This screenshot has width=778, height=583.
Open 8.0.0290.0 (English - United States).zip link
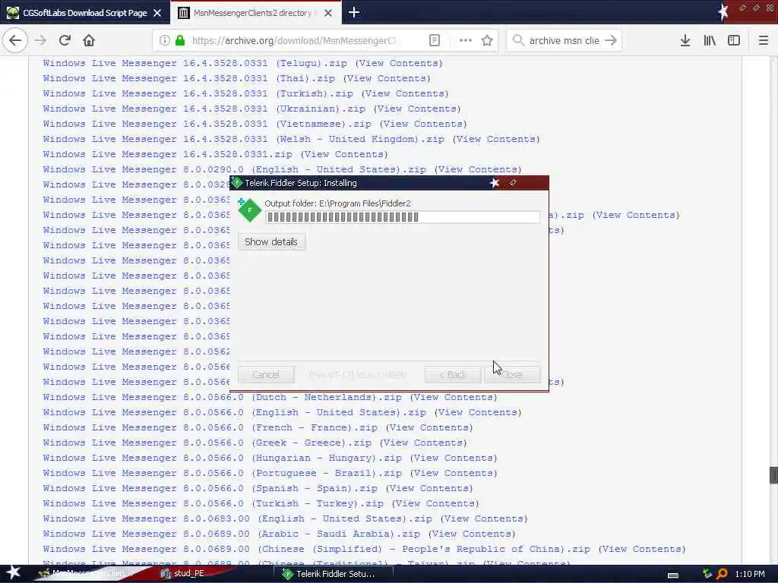[234, 169]
